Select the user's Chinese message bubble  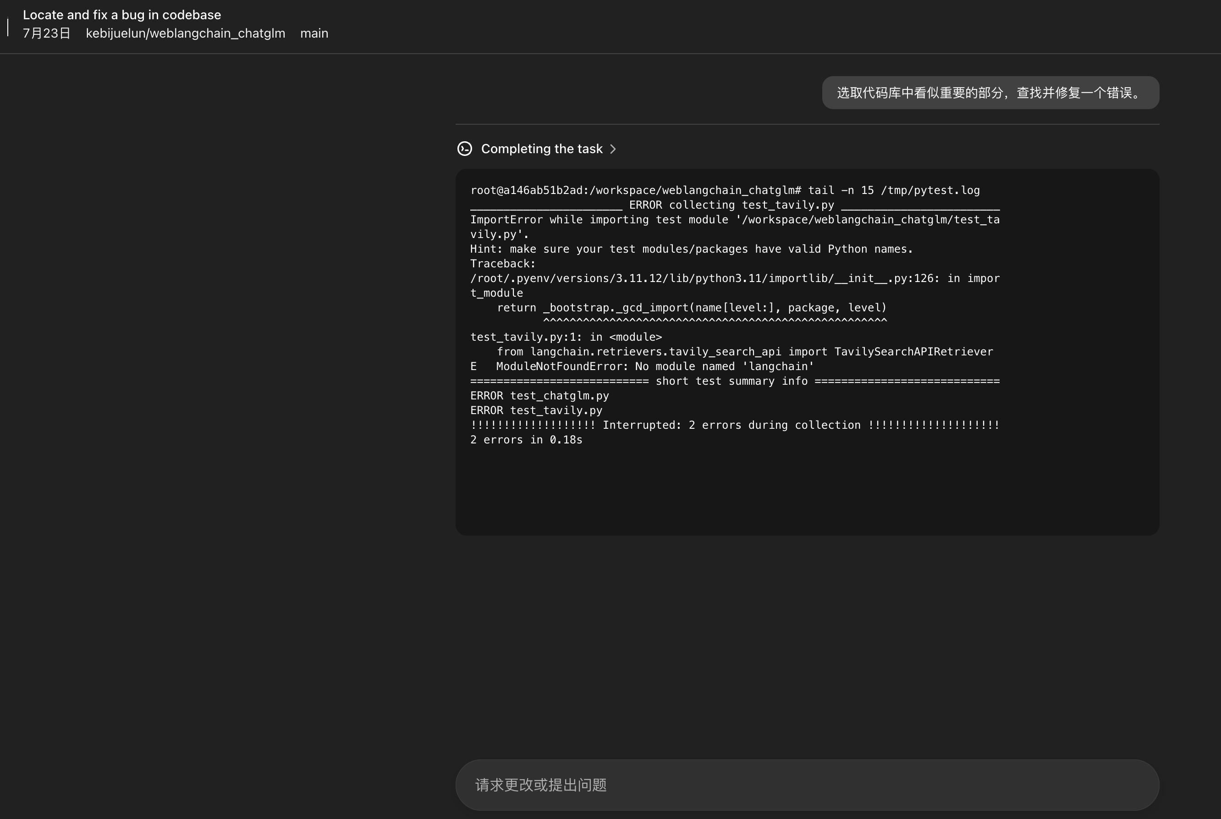click(990, 93)
